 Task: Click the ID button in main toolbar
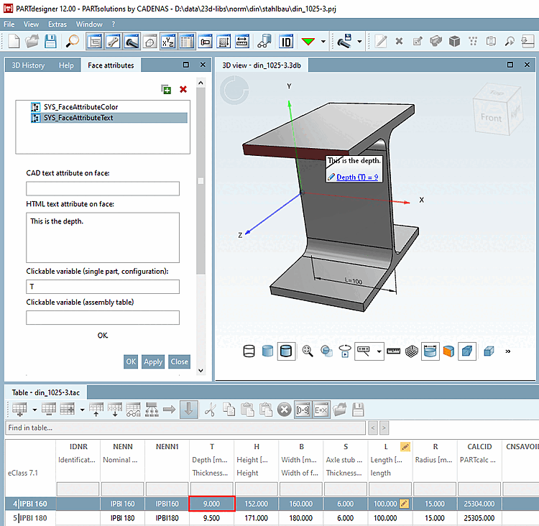(286, 42)
